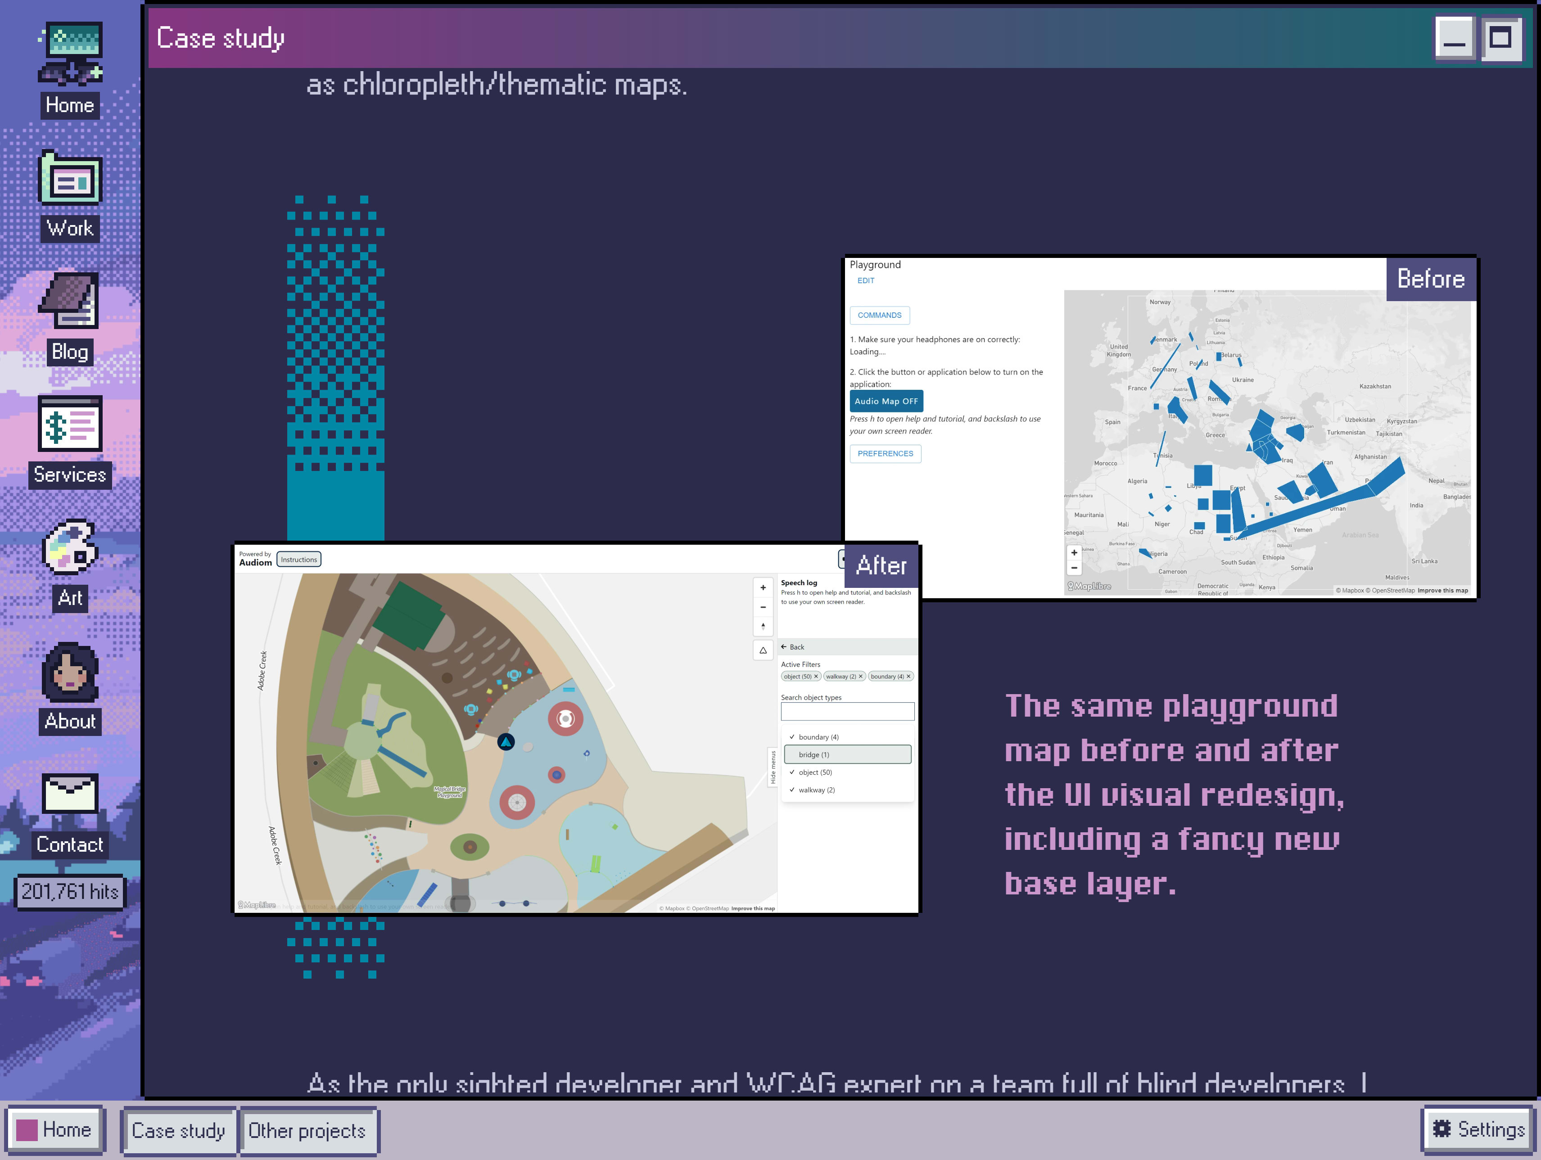Click the Home label in sidebar

click(x=70, y=105)
